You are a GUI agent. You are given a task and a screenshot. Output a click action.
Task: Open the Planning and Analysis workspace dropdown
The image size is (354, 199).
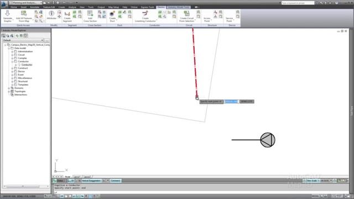pyautogui.click(x=26, y=3)
